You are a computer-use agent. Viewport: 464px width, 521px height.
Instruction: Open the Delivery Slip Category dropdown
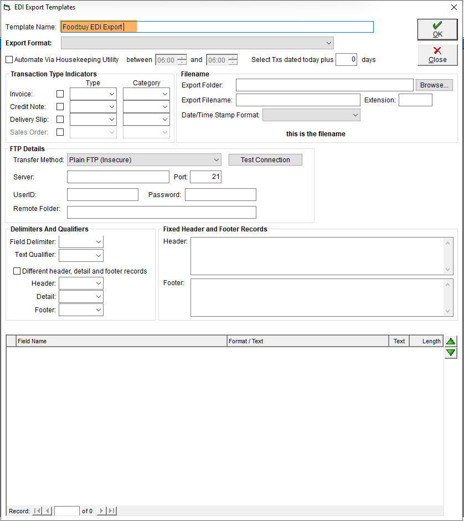[x=146, y=119]
